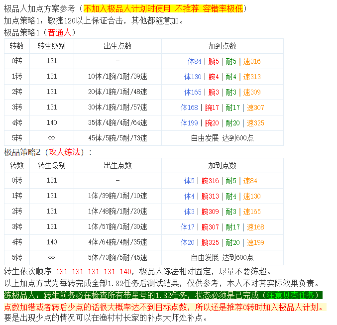Screen dimensions: 337x325
Task: Click cell '4体/64腕/4耐/35速'
Action: 117,242
